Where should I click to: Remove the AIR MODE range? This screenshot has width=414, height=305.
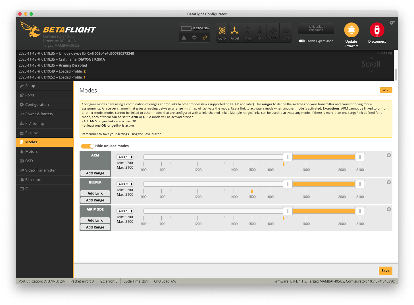pyautogui.click(x=389, y=209)
